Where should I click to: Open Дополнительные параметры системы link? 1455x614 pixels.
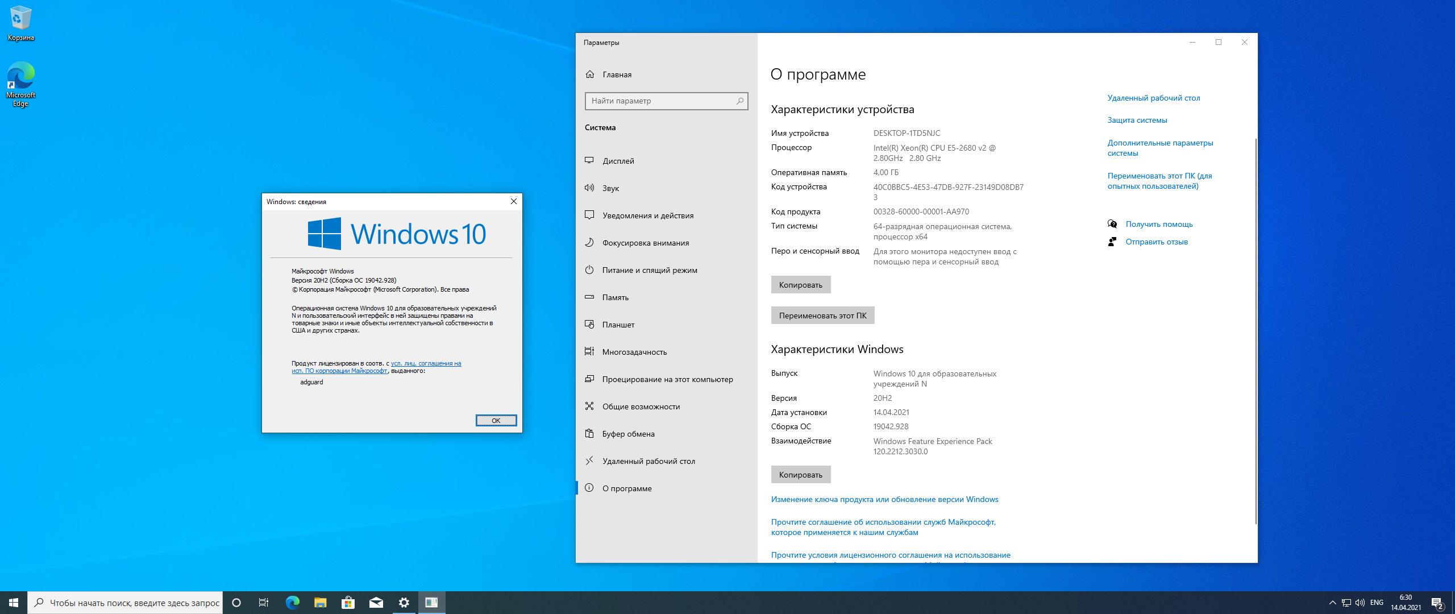[x=1160, y=148]
